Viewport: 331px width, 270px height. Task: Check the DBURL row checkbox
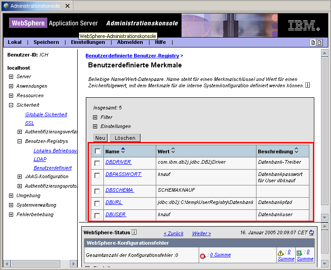pyautogui.click(x=97, y=204)
